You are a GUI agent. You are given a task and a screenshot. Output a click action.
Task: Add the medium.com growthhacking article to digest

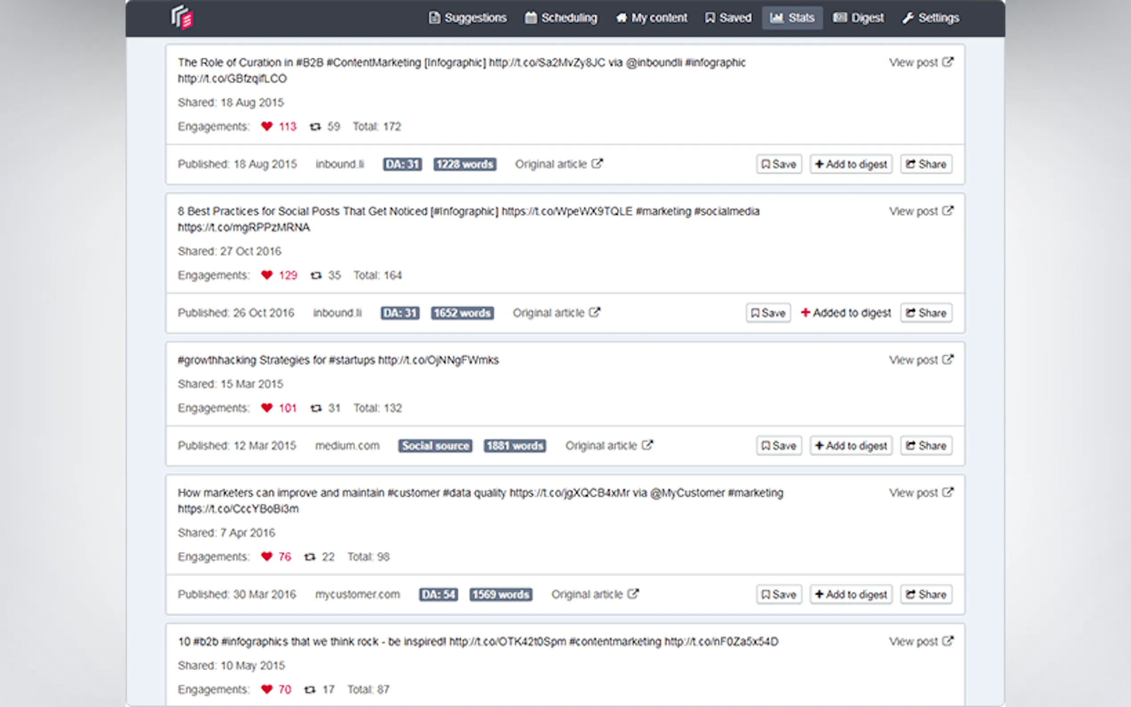tap(851, 446)
